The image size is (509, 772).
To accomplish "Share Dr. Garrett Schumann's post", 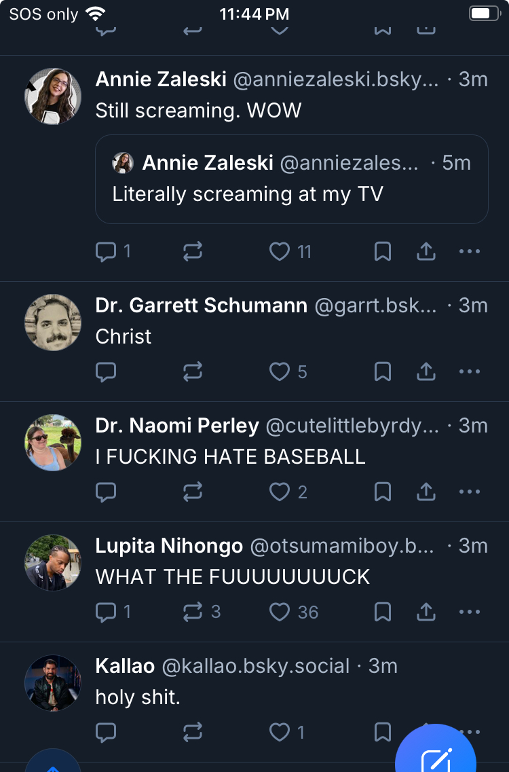I will point(426,371).
